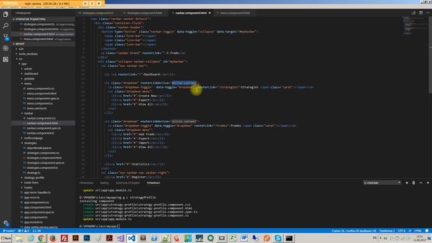432x243 pixels.
Task: Open Photoshop from the taskbar
Action: tap(87, 238)
